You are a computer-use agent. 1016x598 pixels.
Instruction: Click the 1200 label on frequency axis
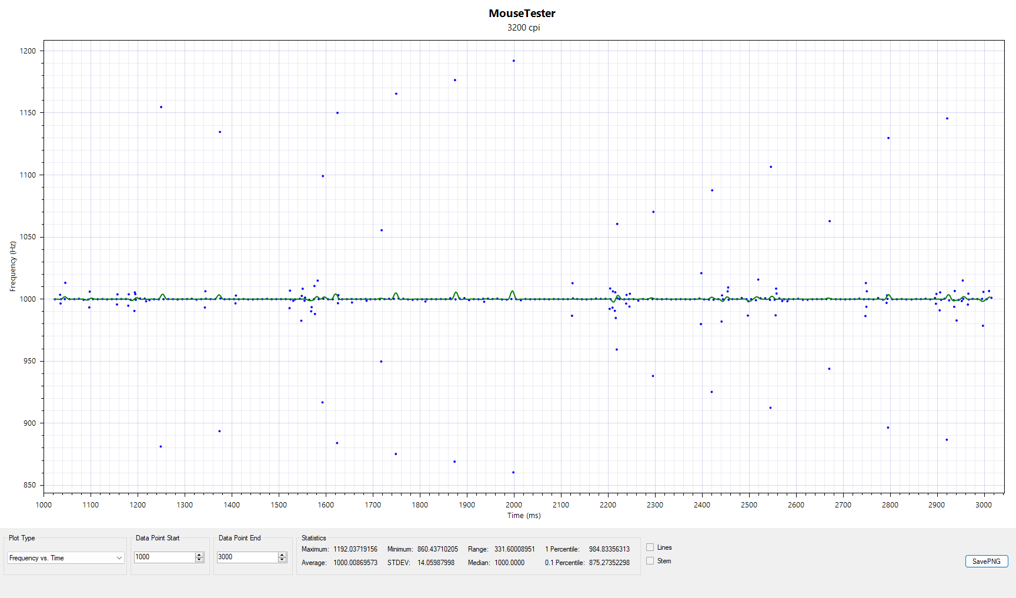tap(28, 51)
